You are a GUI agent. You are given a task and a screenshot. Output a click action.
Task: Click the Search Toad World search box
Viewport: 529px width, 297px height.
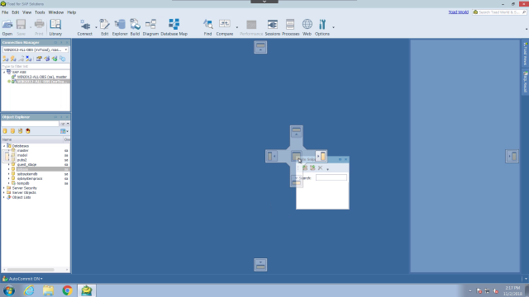tap(499, 12)
